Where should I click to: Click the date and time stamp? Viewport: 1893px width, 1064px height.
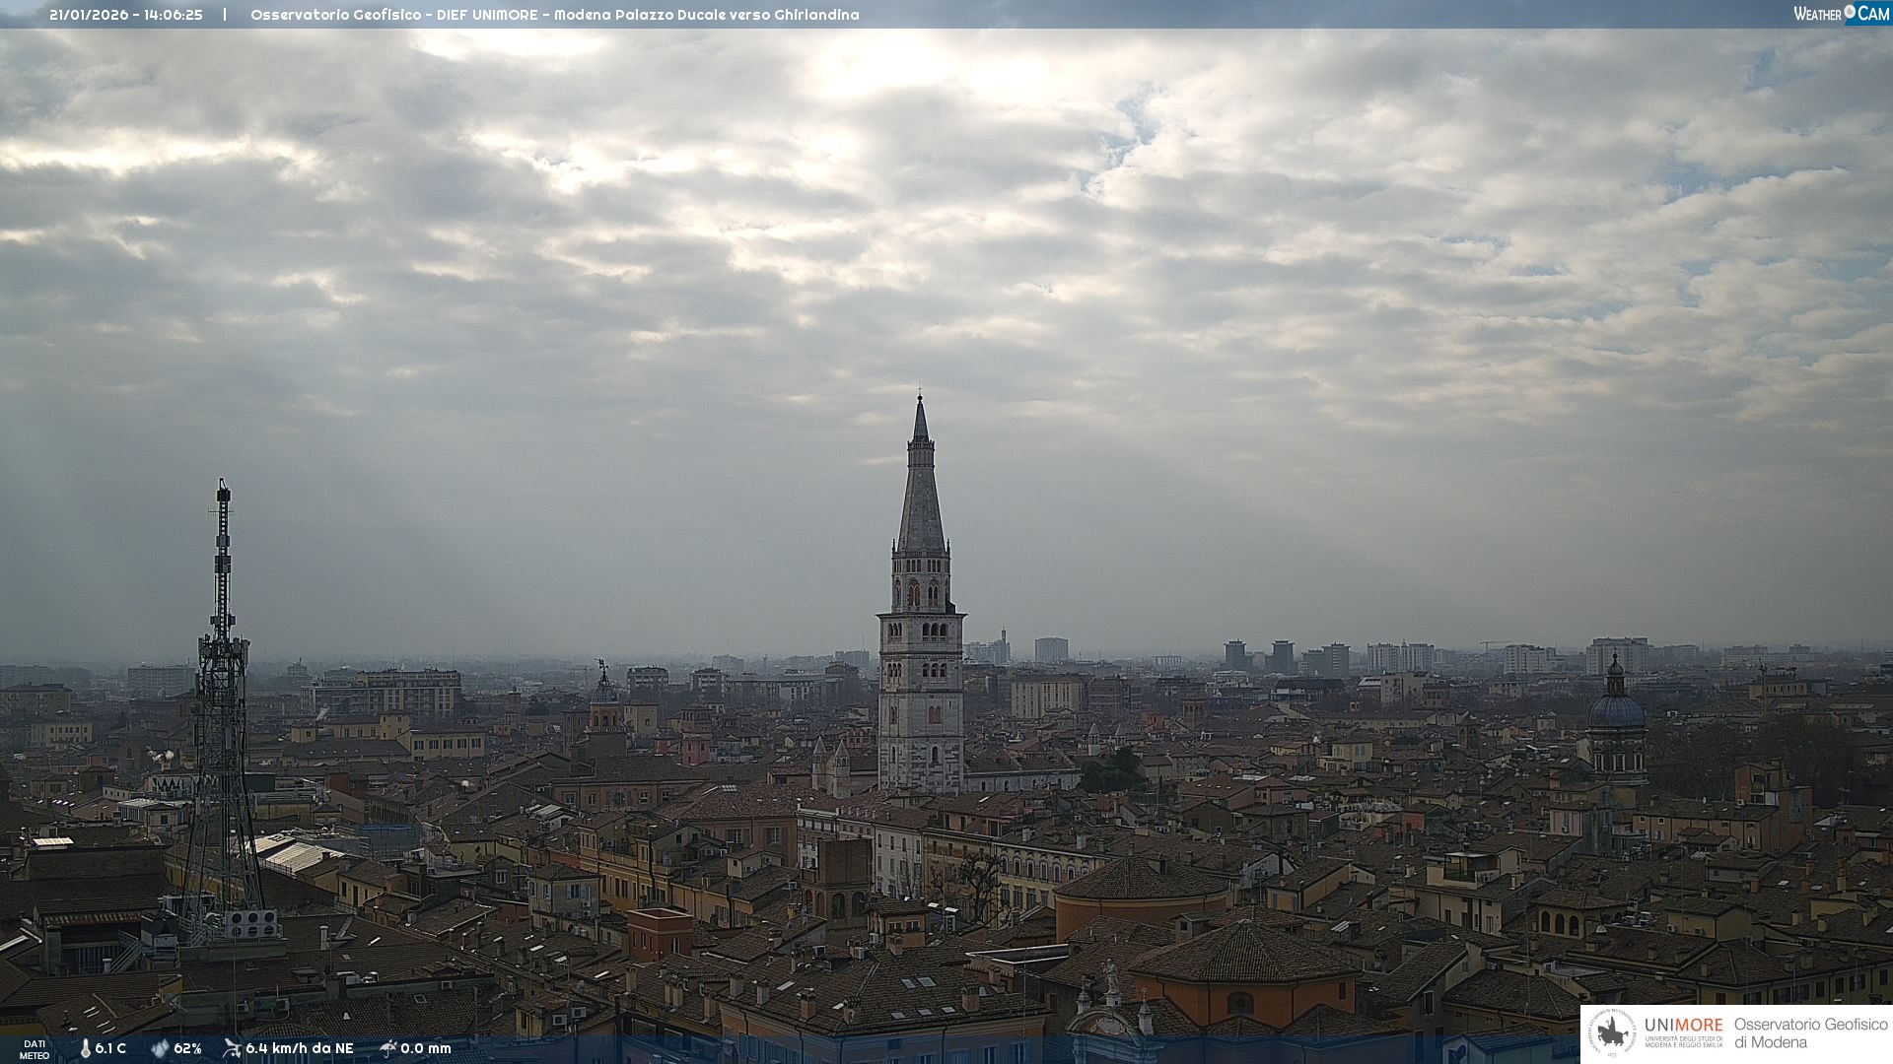pyautogui.click(x=126, y=15)
